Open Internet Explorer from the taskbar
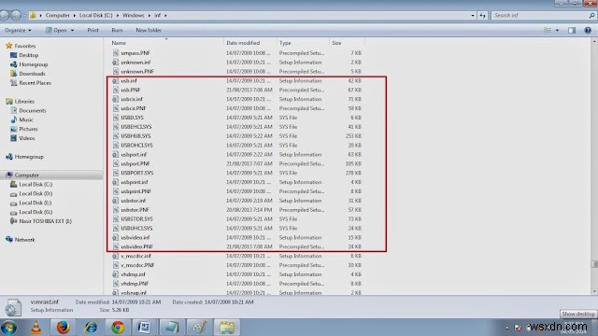 tap(91, 328)
